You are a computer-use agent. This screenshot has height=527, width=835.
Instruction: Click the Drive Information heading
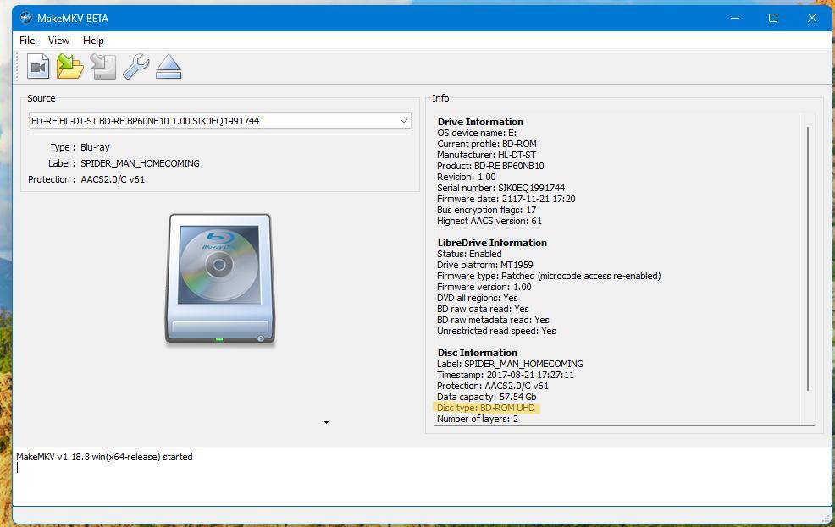point(480,122)
